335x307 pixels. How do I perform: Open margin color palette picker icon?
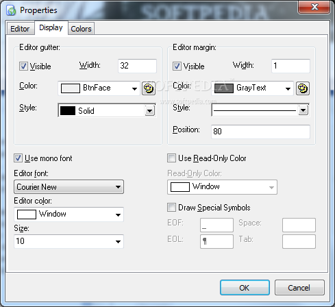coord(303,88)
